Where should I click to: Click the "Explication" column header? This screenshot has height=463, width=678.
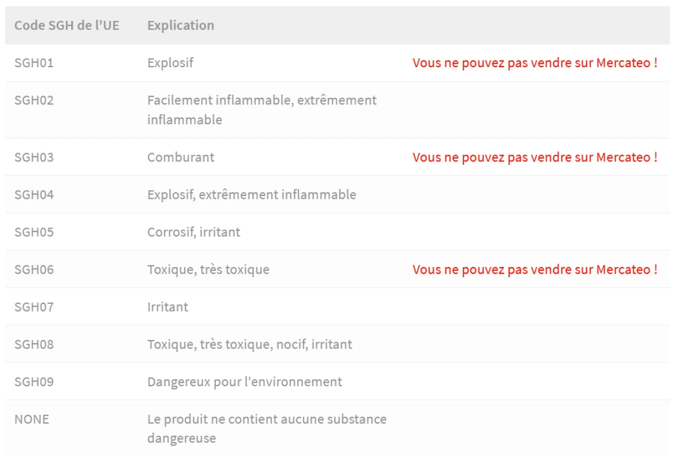[x=180, y=25]
